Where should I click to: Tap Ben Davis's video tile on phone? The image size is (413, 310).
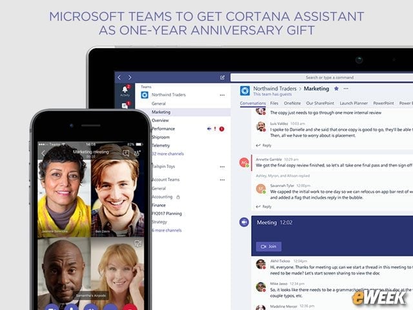pos(117,190)
